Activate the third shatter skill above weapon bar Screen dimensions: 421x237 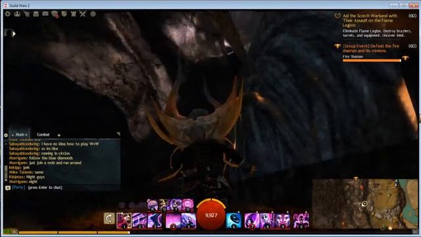[x=176, y=205]
